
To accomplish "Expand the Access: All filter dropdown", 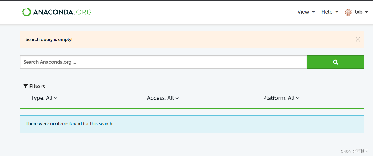I will point(163,98).
